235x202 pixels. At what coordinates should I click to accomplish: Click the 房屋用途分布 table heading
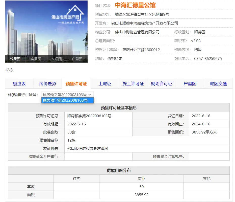[x=119, y=170]
